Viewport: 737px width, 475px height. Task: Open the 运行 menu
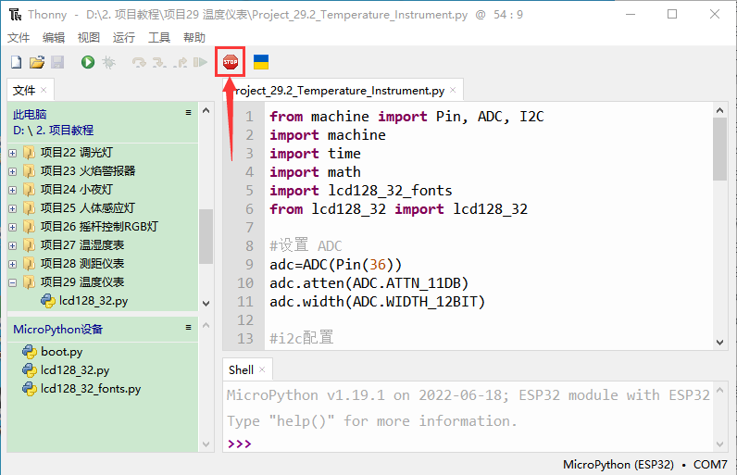[123, 37]
